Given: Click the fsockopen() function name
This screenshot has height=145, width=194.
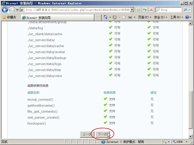Looking at the screenshot, I should [x=37, y=123].
